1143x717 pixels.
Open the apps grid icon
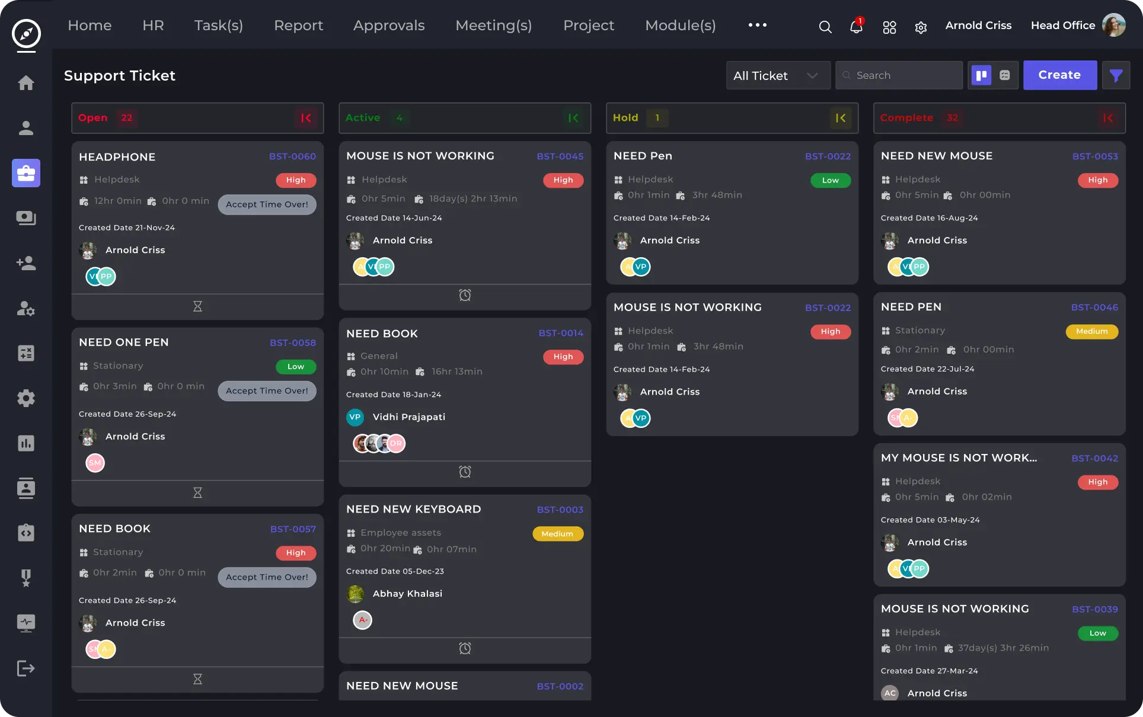tap(889, 27)
